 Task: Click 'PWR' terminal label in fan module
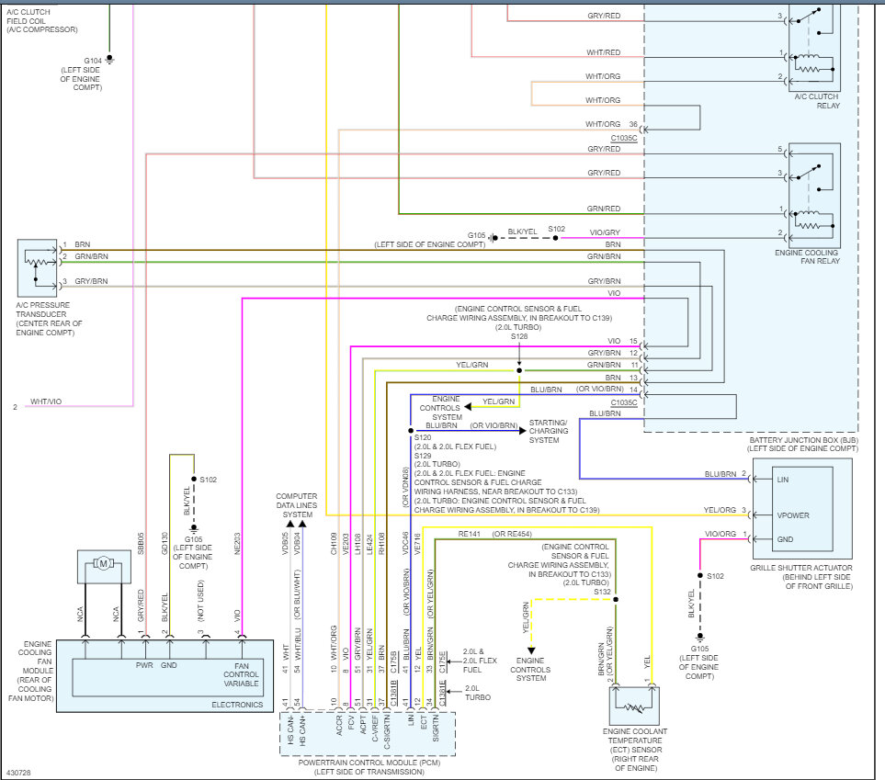(144, 665)
